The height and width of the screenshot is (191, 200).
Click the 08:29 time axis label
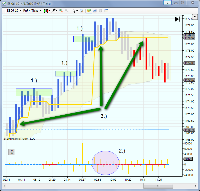click(x=52, y=180)
